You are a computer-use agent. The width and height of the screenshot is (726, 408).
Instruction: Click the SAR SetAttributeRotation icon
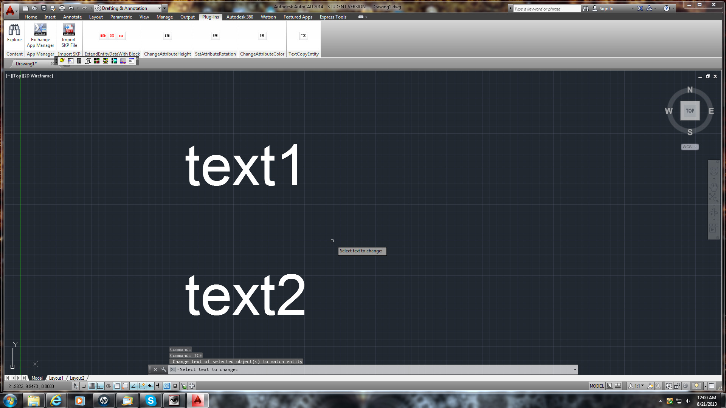click(215, 36)
